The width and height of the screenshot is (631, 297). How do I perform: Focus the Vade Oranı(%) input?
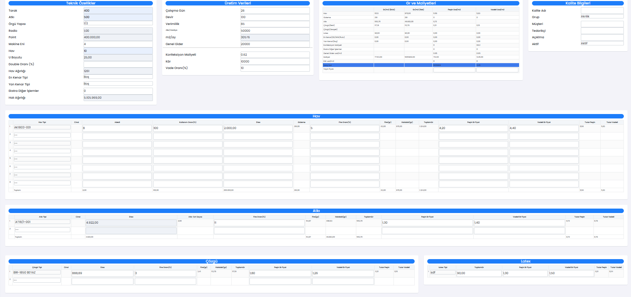[275, 68]
